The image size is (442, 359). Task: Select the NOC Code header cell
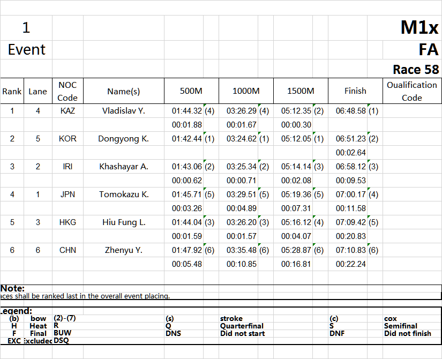pyautogui.click(x=68, y=91)
